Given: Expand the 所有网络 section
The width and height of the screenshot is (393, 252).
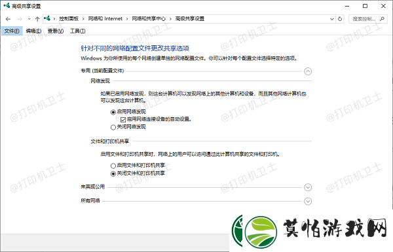Looking at the screenshot, I should point(308,201).
